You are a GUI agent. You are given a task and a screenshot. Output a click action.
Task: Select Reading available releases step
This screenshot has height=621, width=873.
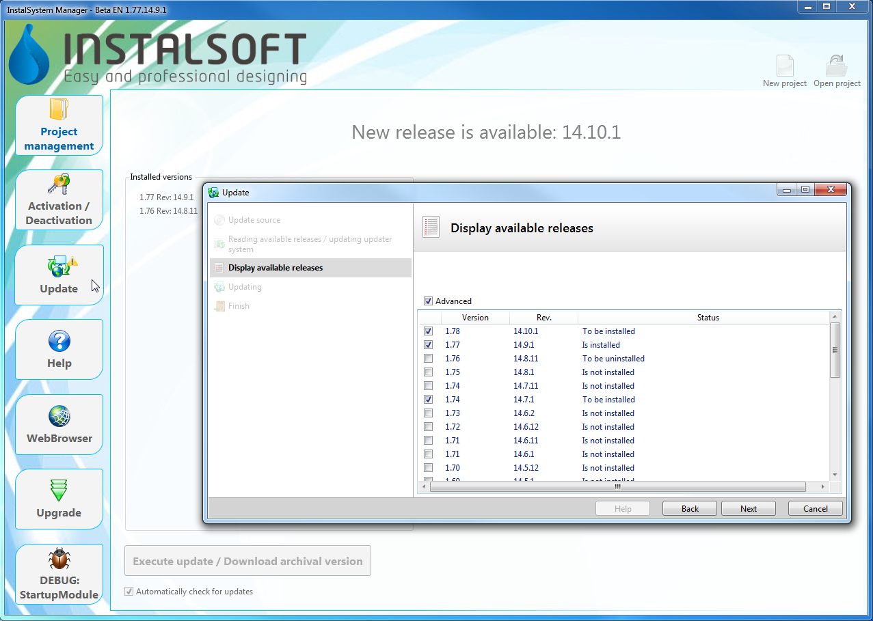point(310,244)
